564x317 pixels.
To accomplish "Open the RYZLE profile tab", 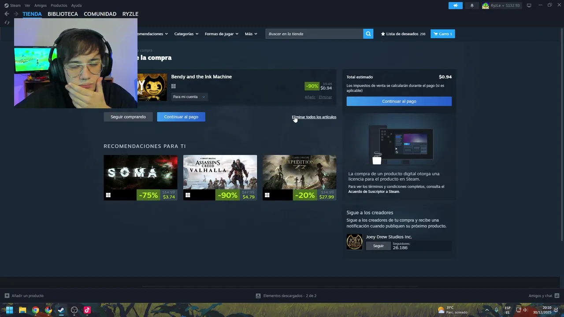I will tap(130, 14).
